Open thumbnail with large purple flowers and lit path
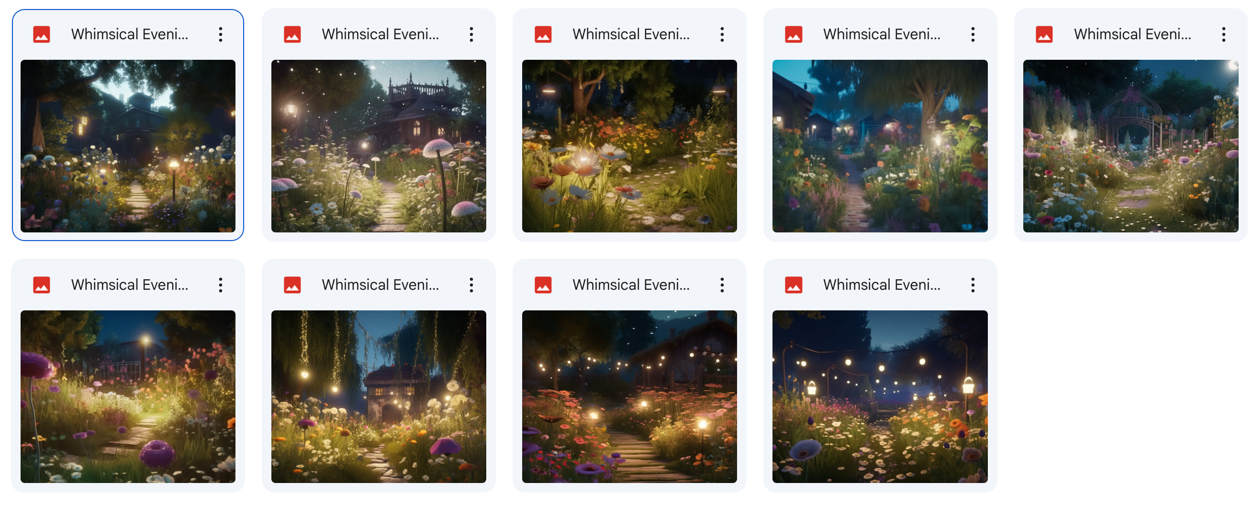 tap(128, 396)
